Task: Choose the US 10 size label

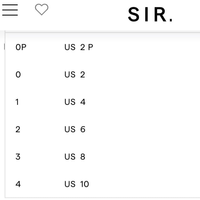Action: pyautogui.click(x=77, y=184)
